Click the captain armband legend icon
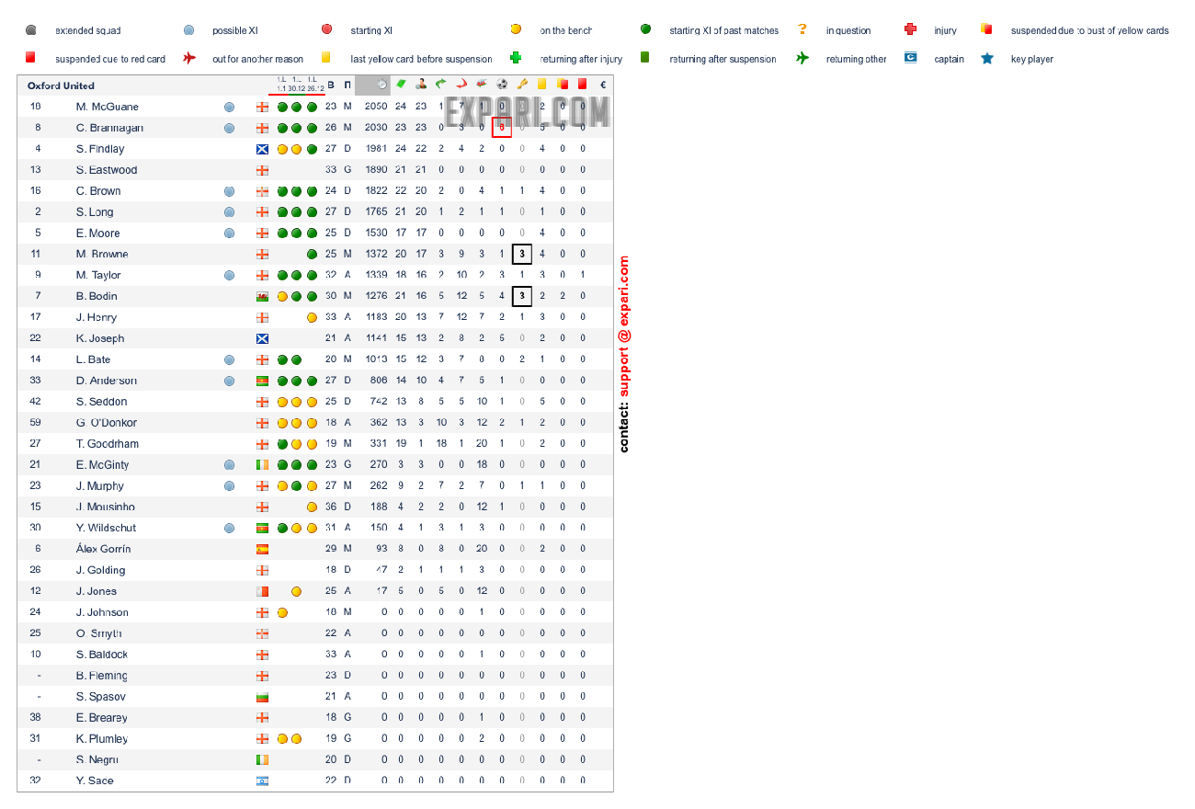Screen dimensions: 1195x809 [x=910, y=59]
